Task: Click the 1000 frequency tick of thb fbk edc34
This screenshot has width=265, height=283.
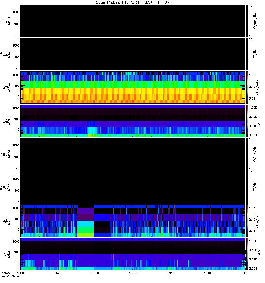Action: click(16, 75)
